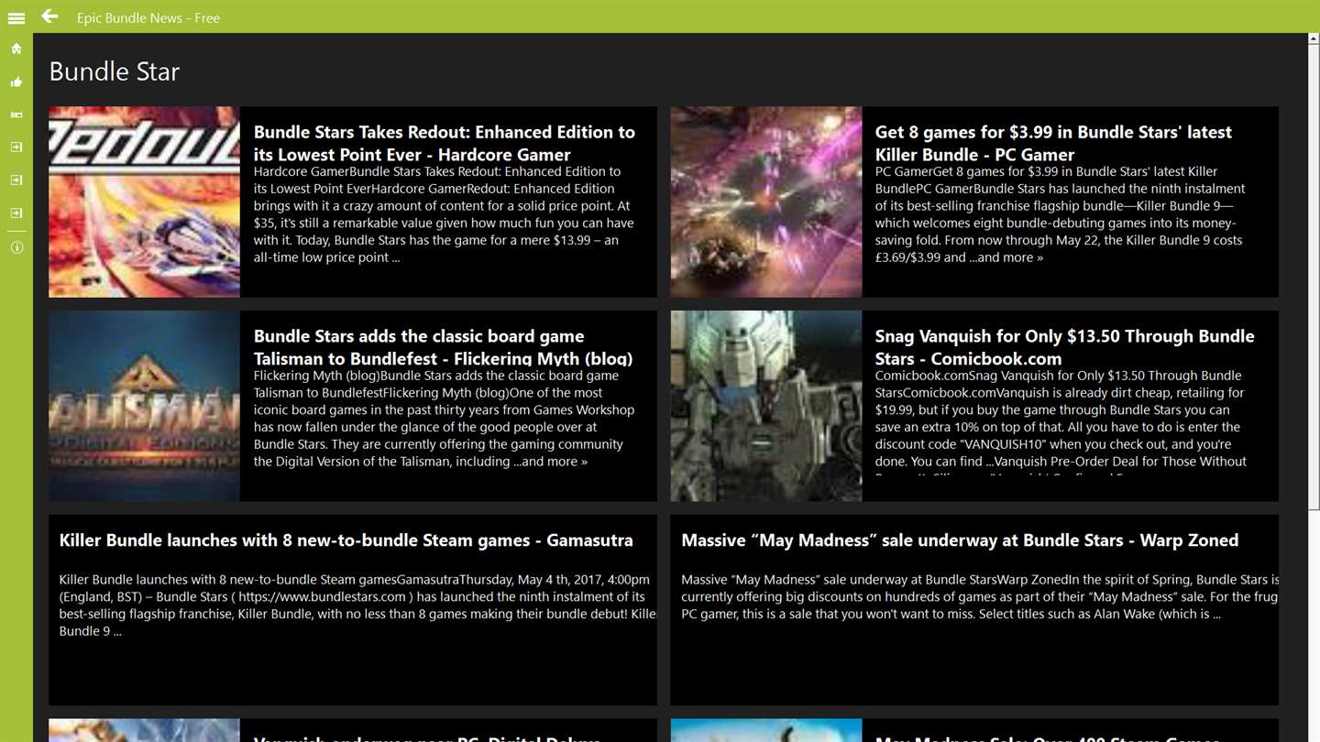Read 'Bundle Stars Takes Redout' headline
This screenshot has width=1320, height=742.
445,143
